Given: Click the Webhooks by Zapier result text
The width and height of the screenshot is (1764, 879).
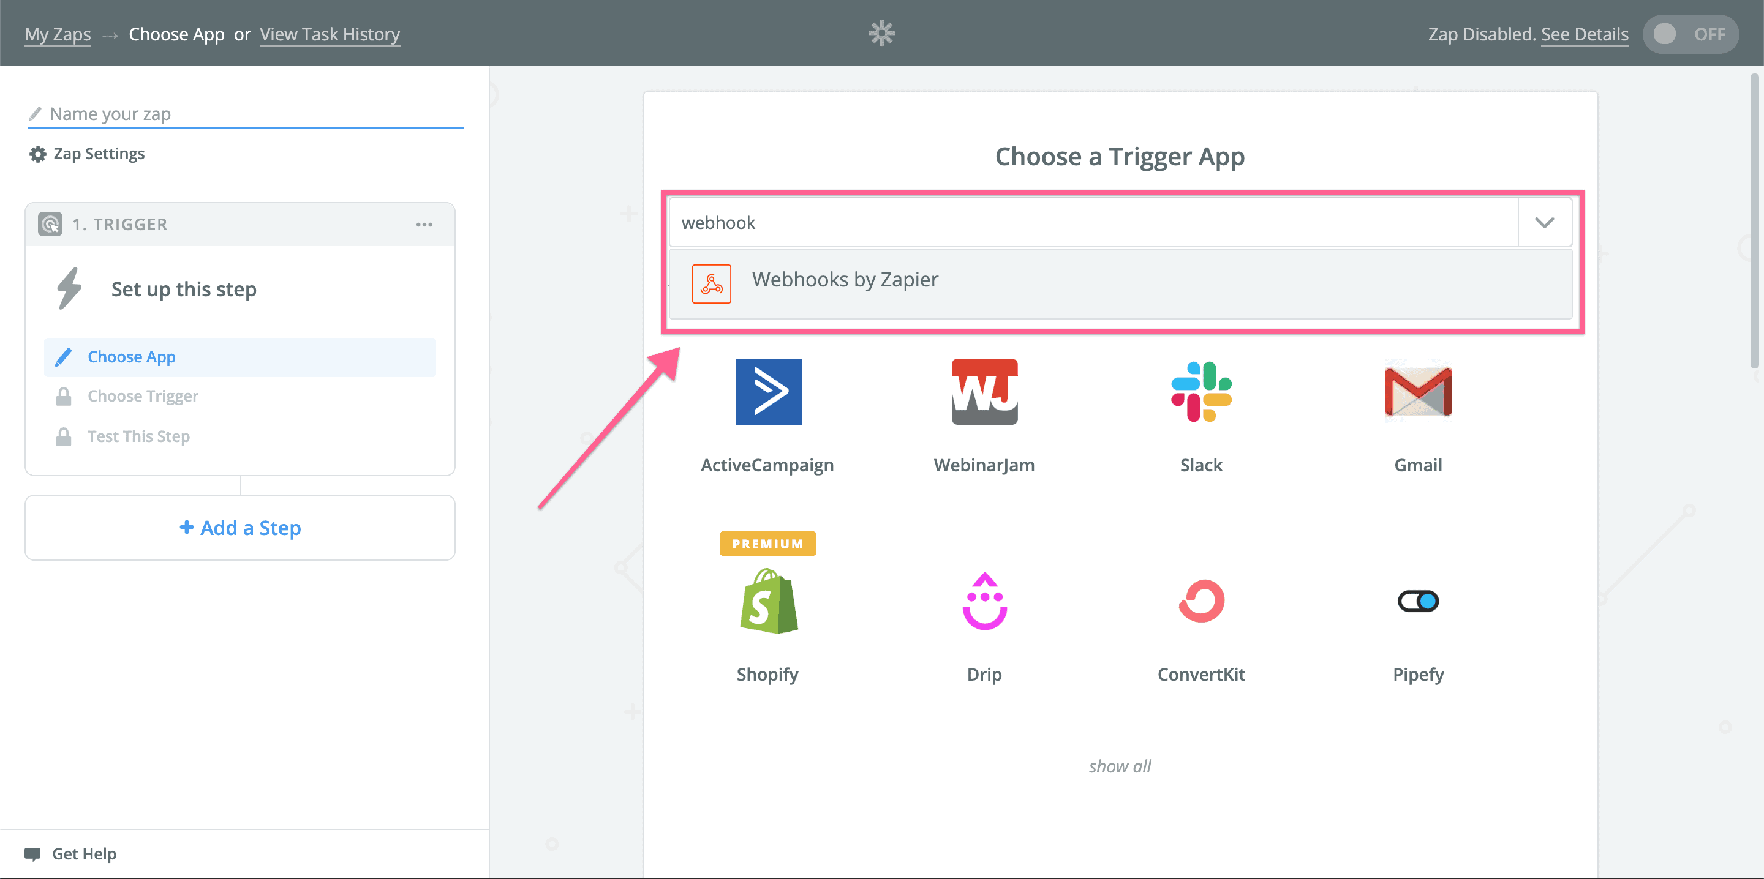Looking at the screenshot, I should point(845,279).
